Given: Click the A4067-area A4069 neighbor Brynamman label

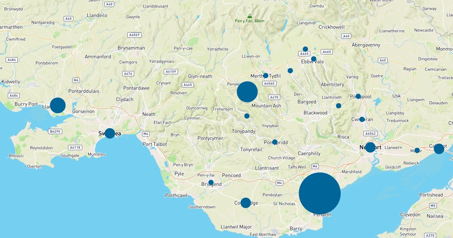Looking at the screenshot, I should pyautogui.click(x=131, y=48).
